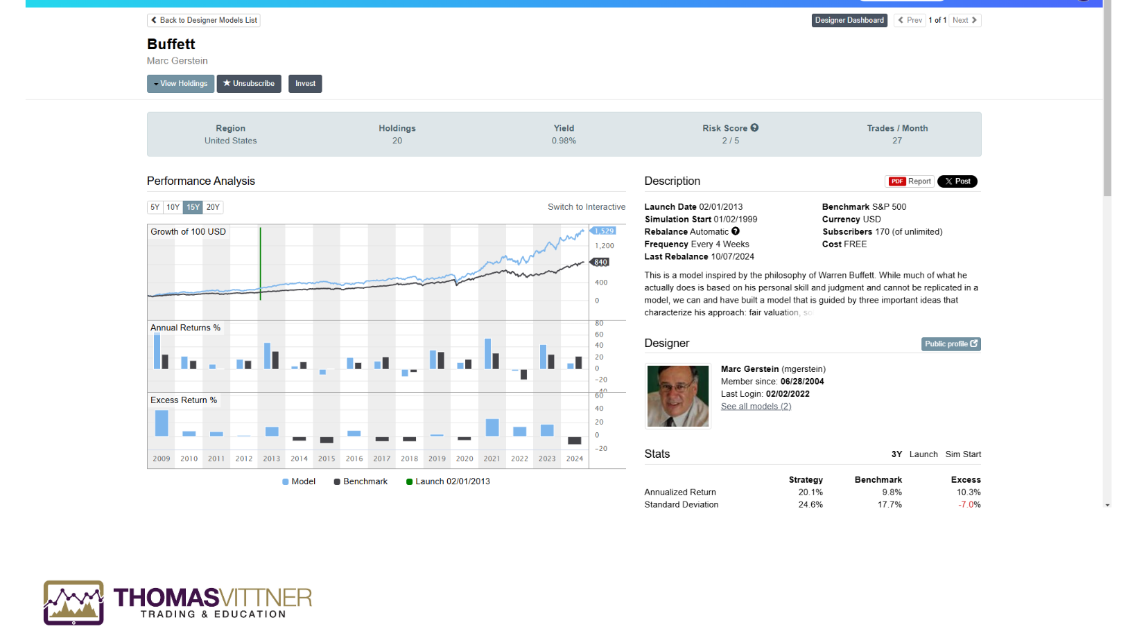Click the Unsubscribe star button
The image size is (1137, 640).
(249, 84)
